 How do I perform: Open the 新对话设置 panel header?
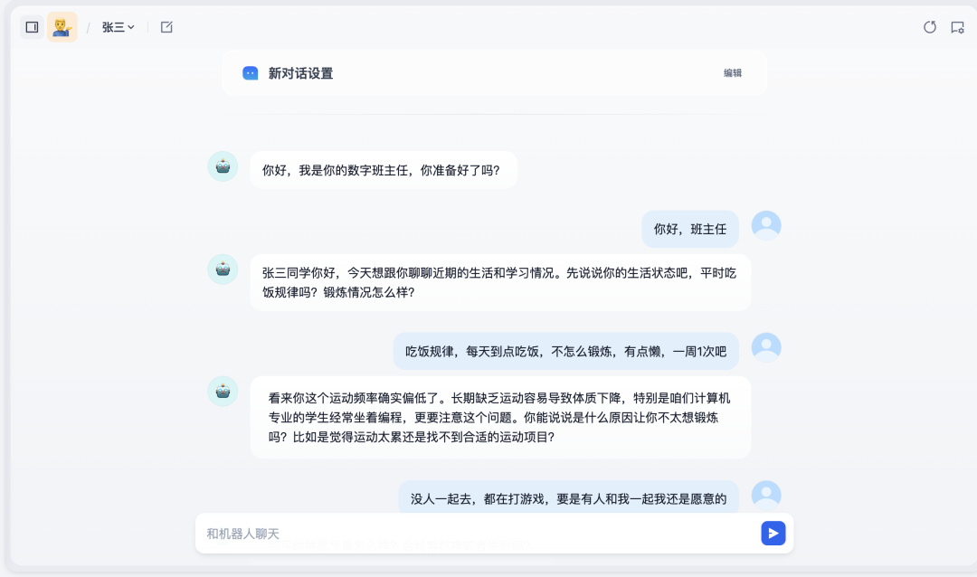(494, 73)
